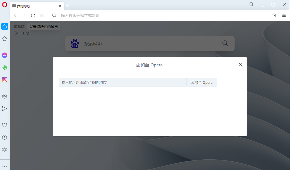Open Instagram from the sidebar
This screenshot has height=170, width=290.
[4, 80]
